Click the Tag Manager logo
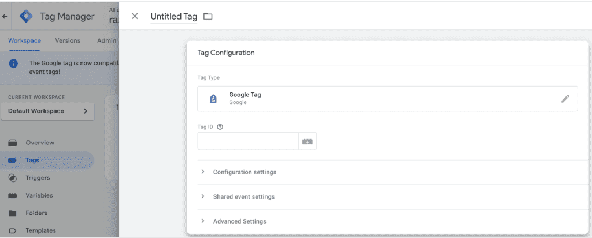 point(27,17)
